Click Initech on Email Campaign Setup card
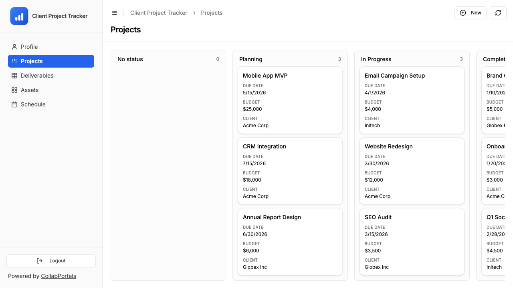Screen dimensions: 513x288 pyautogui.click(x=372, y=126)
